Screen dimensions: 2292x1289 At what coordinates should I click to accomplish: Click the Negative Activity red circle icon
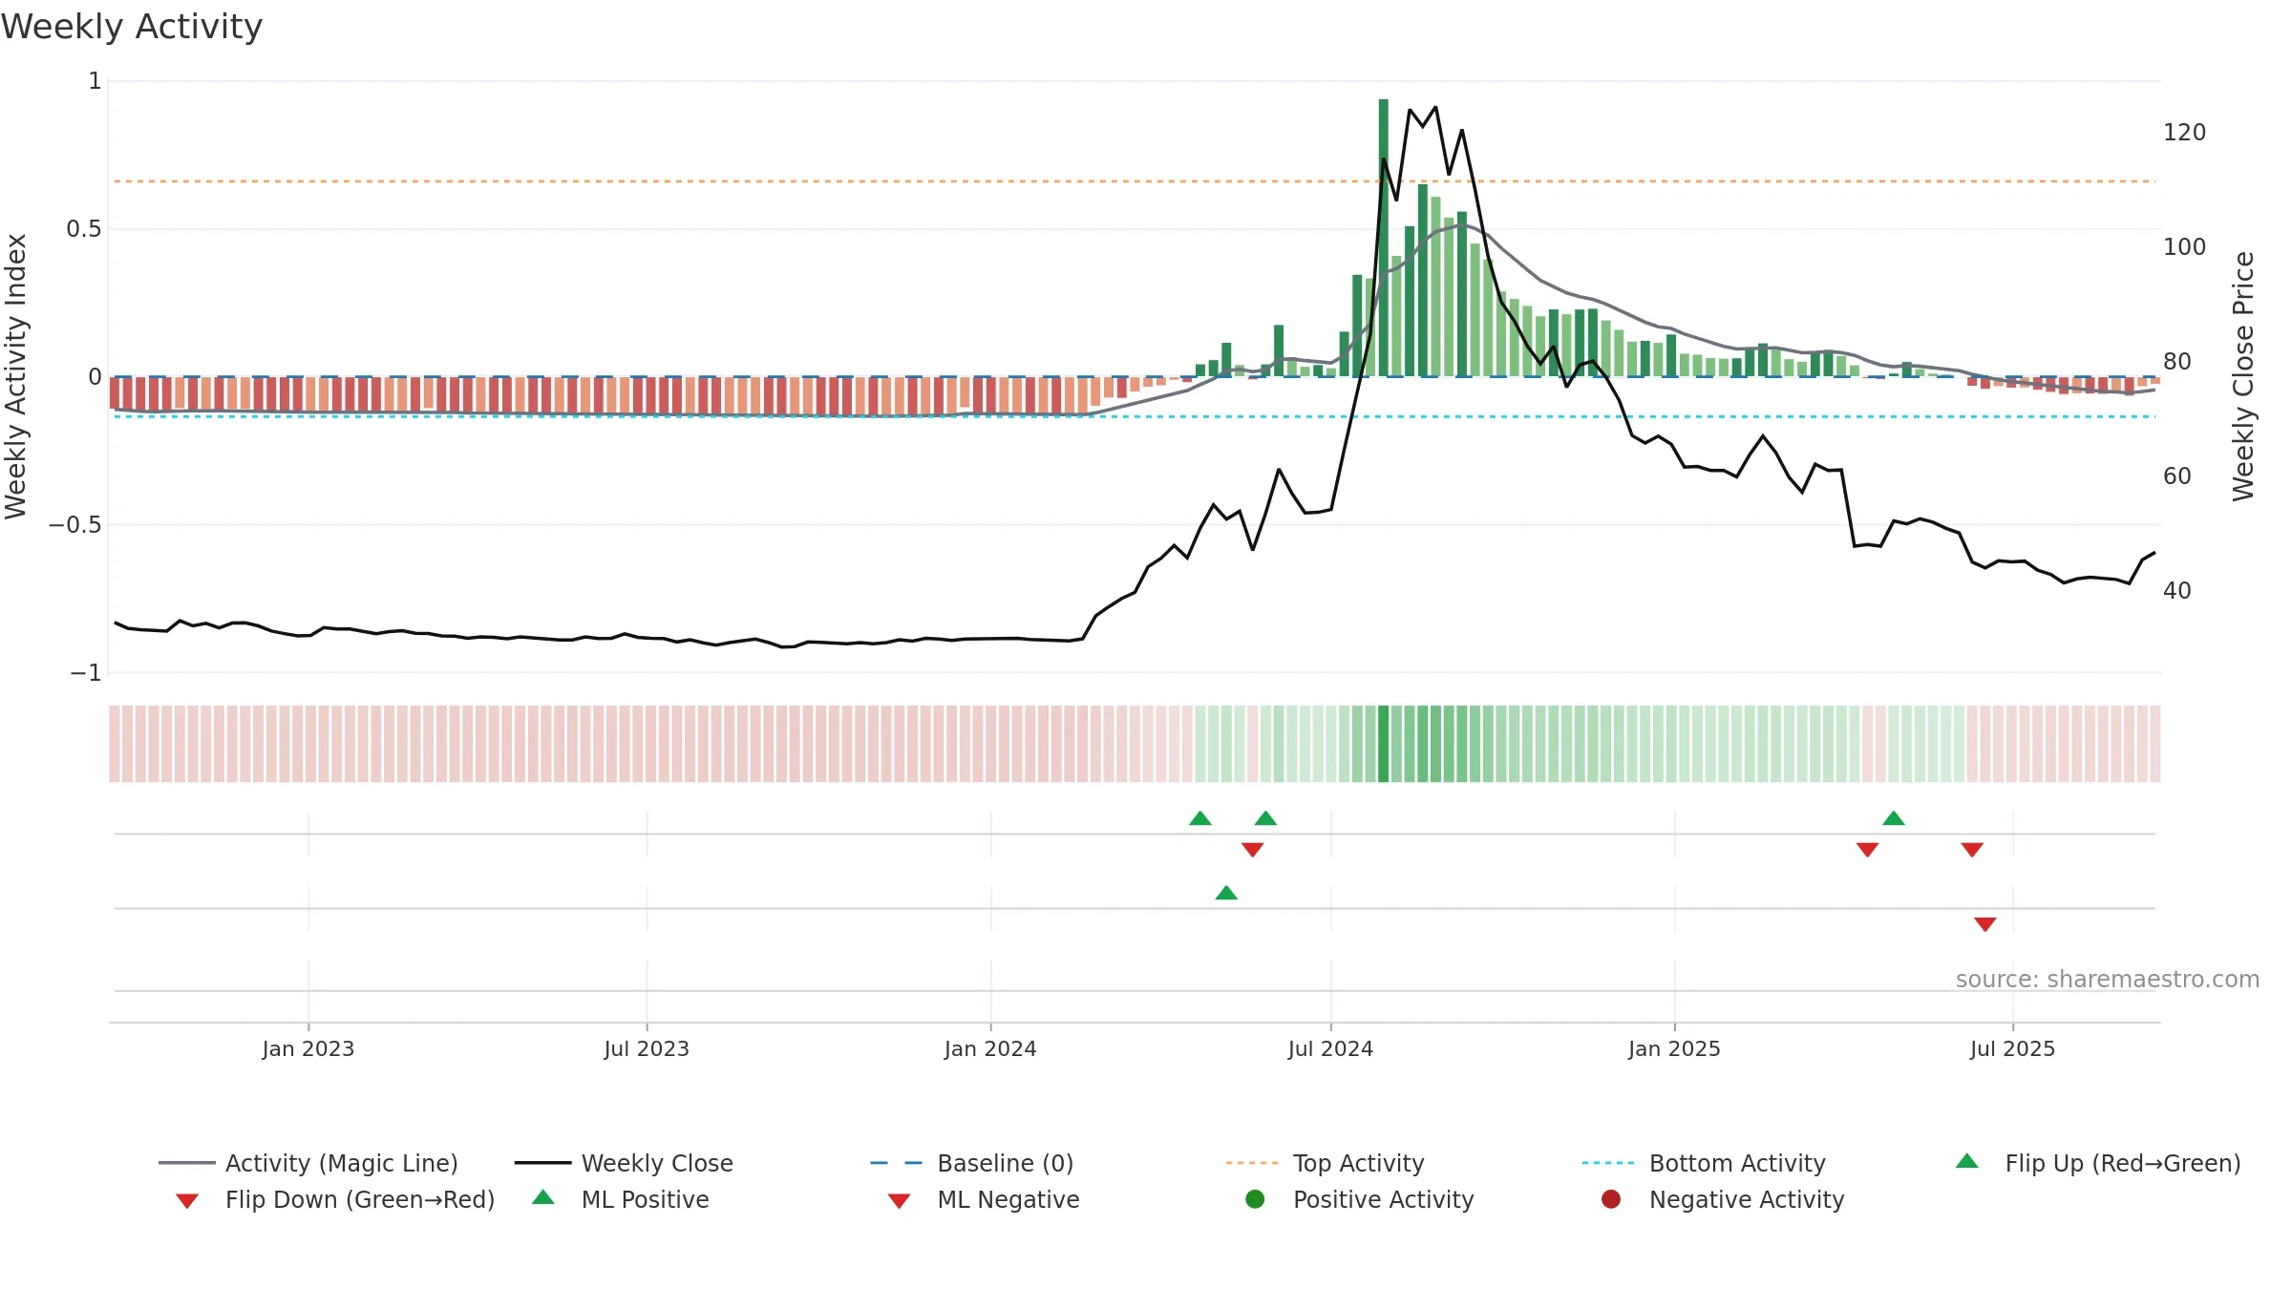[x=1611, y=1199]
